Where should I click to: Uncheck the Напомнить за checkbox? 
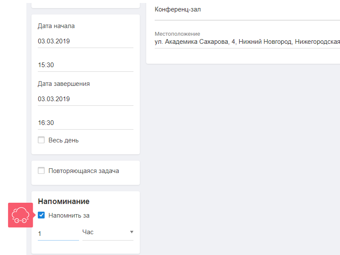pos(41,215)
